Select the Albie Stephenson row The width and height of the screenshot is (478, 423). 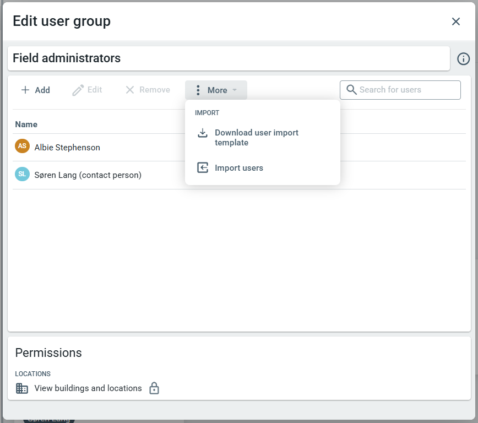coord(67,148)
